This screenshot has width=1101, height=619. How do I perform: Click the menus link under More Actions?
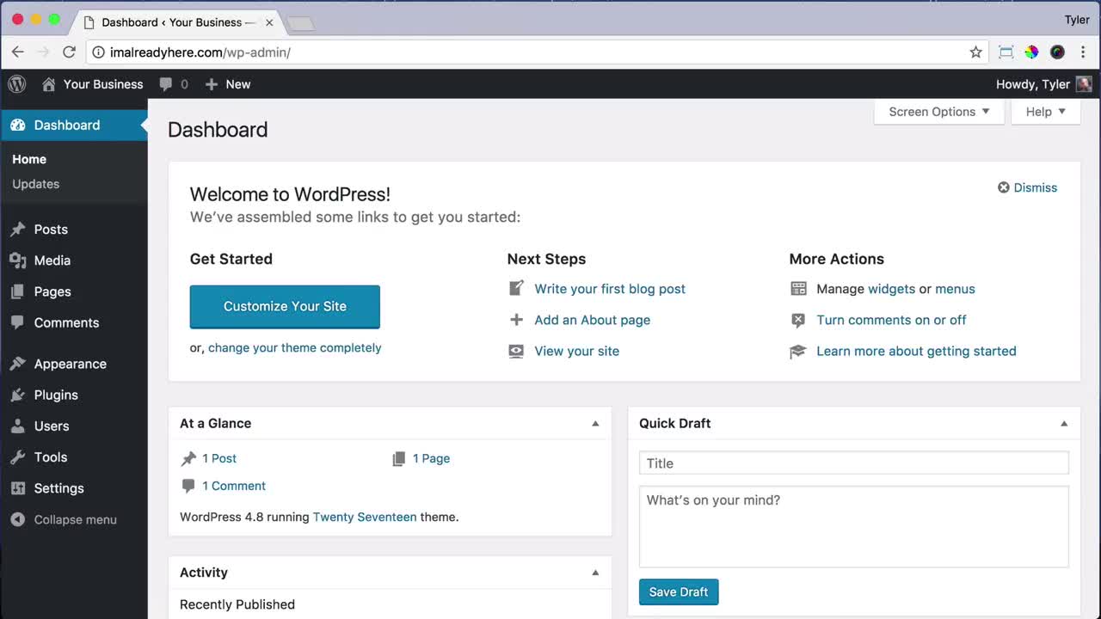(955, 289)
